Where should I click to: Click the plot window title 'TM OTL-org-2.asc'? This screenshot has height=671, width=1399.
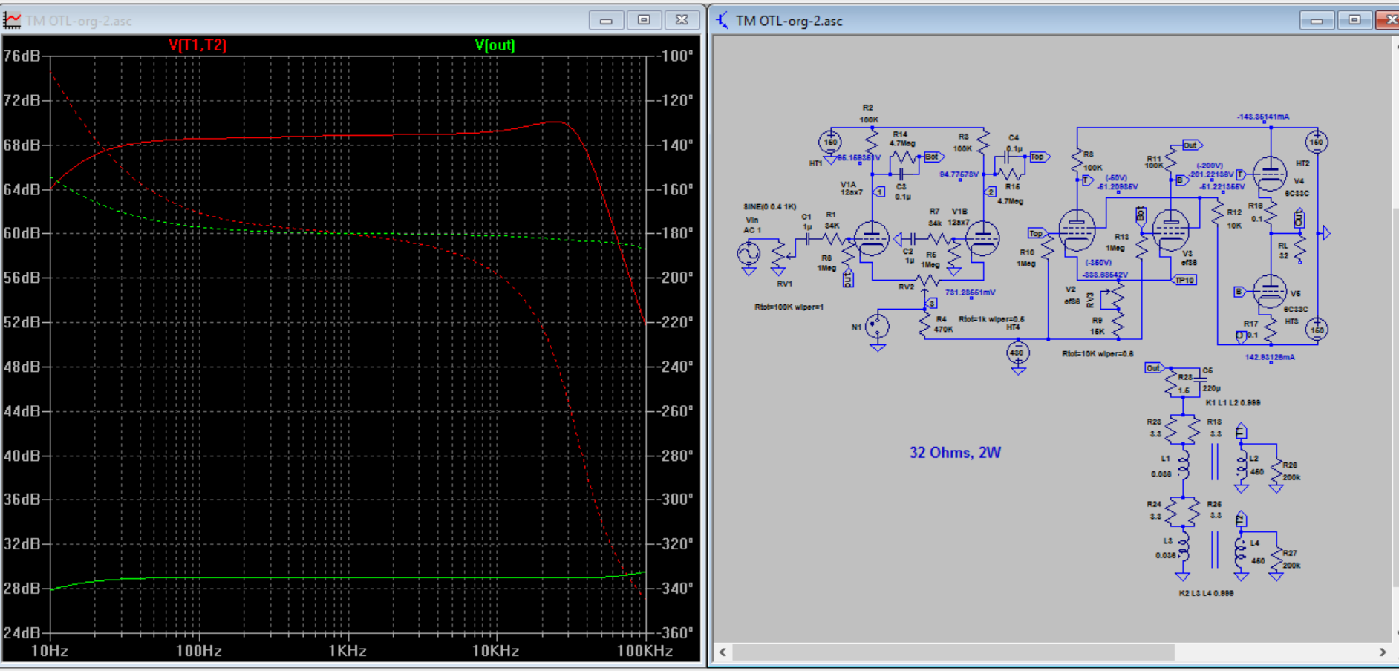coord(79,21)
